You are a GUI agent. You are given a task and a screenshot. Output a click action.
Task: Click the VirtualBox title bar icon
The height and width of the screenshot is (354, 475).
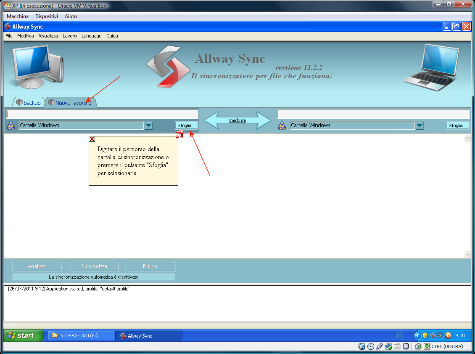tap(6, 6)
